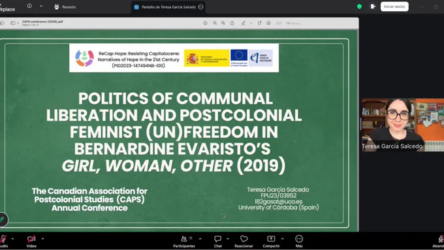Click the Agencia Estatal de Investigación logo
This screenshot has width=444, height=250.
pos(261,57)
